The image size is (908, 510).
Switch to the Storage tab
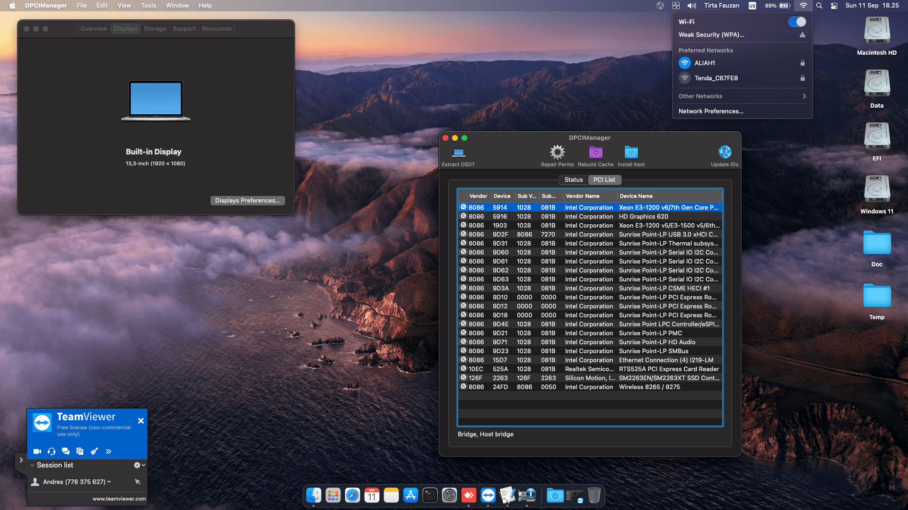(x=155, y=29)
